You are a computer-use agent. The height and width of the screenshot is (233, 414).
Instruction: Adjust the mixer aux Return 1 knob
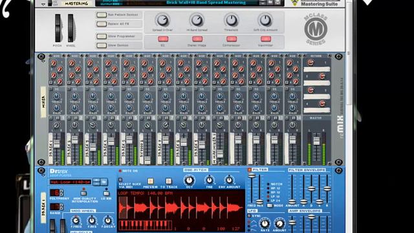coord(310,63)
